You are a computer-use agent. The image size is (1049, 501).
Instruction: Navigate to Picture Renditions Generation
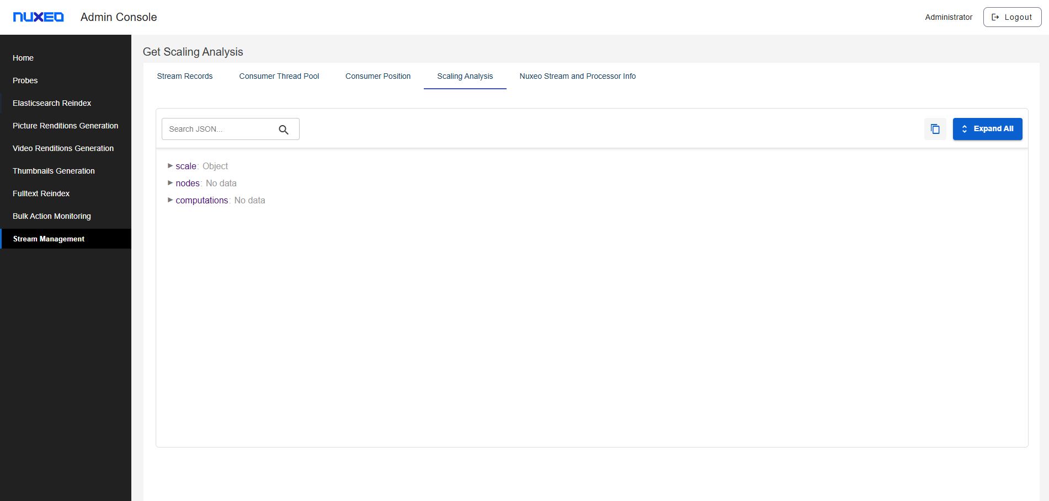click(65, 126)
